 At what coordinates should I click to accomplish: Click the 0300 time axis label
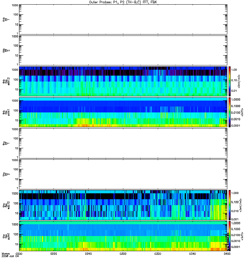123,254
